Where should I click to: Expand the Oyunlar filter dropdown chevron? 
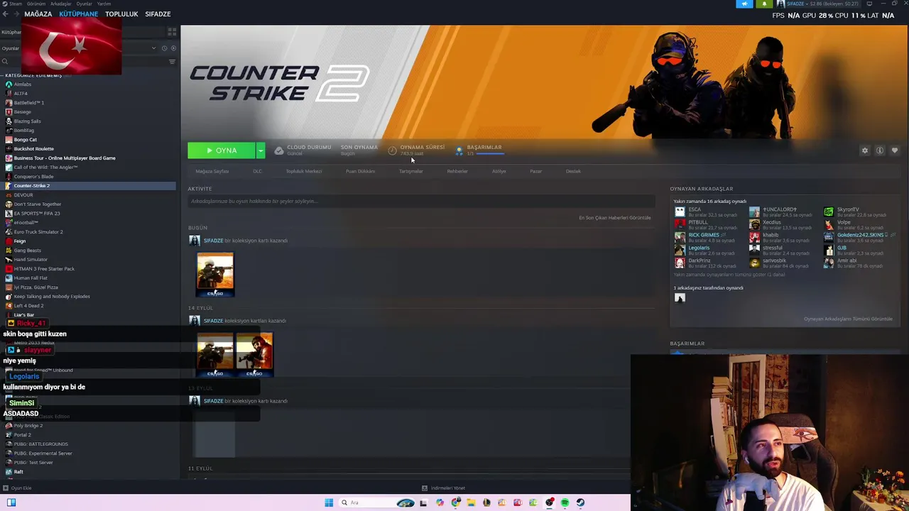[x=153, y=48]
